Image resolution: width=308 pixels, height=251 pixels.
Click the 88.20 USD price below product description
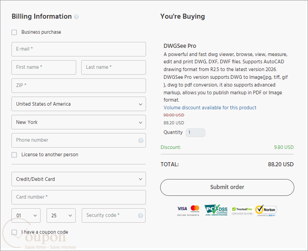coord(174,123)
